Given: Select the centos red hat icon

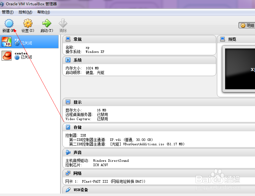Looking at the screenshot, I should (7, 55).
